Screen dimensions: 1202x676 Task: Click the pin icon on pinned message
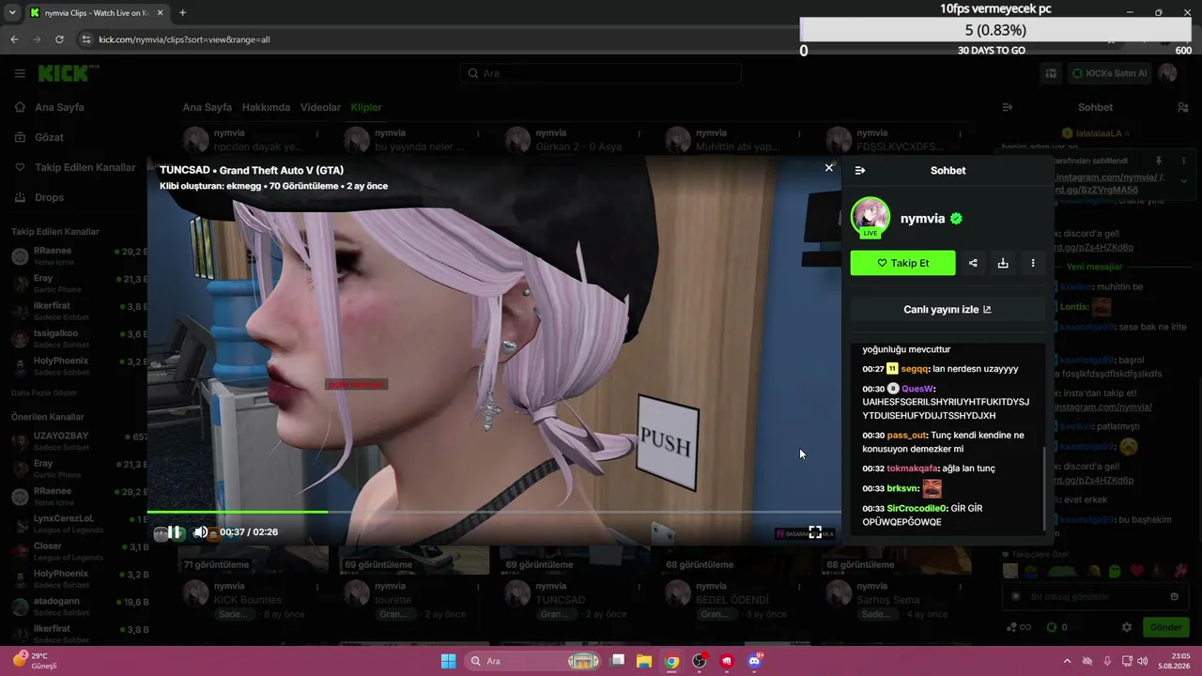coord(1159,161)
